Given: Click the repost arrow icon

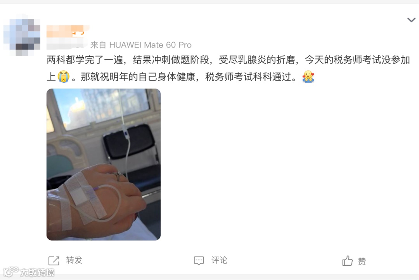Looking at the screenshot, I should tap(54, 261).
